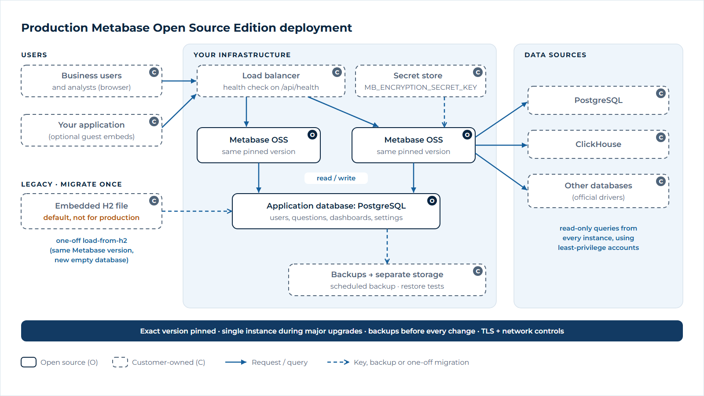Click the dashed migration legend arrow

(x=338, y=362)
